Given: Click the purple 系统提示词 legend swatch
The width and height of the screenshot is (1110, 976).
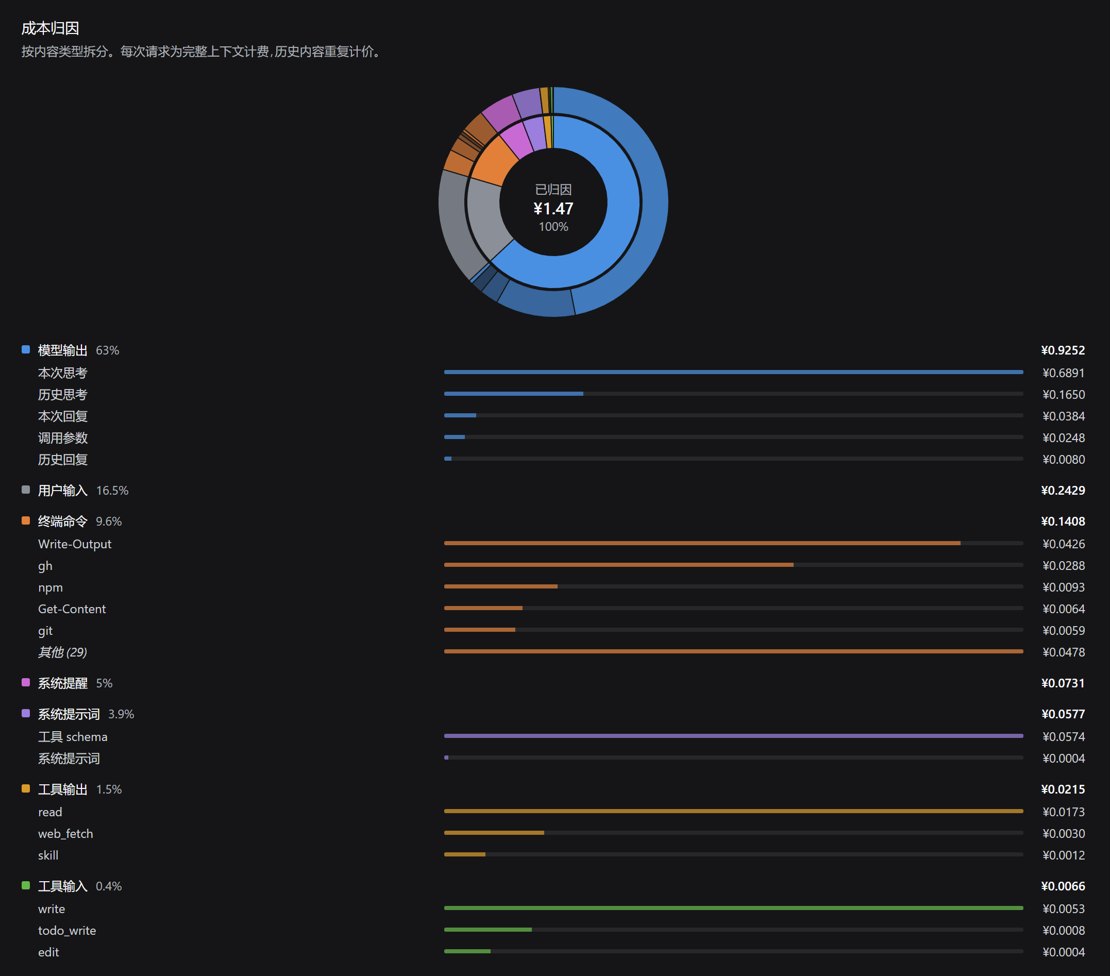Looking at the screenshot, I should click(26, 713).
